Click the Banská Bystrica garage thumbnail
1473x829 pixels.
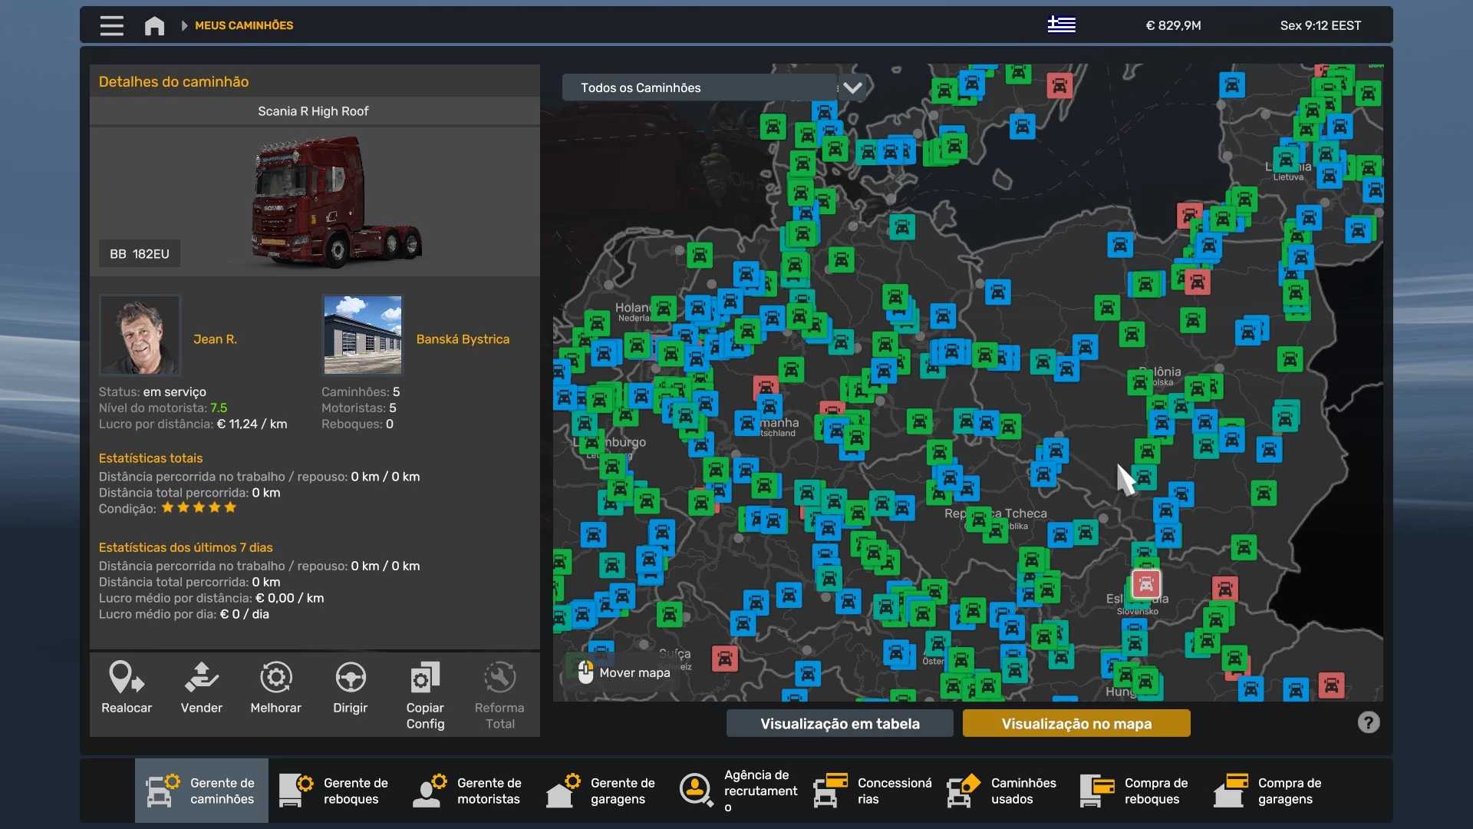[x=362, y=335]
